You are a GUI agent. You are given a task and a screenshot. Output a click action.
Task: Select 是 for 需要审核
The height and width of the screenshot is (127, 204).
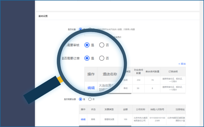(x=87, y=45)
